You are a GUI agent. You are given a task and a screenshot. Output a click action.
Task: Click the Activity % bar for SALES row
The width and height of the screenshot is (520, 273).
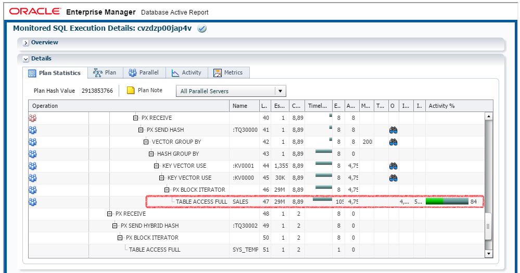coord(447,202)
